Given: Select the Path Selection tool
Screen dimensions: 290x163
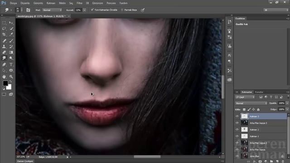Looking at the screenshot, I should click(x=4, y=70).
